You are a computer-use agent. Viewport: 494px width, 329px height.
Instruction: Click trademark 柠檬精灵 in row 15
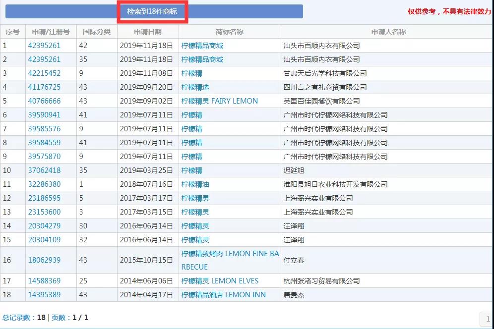pos(195,240)
